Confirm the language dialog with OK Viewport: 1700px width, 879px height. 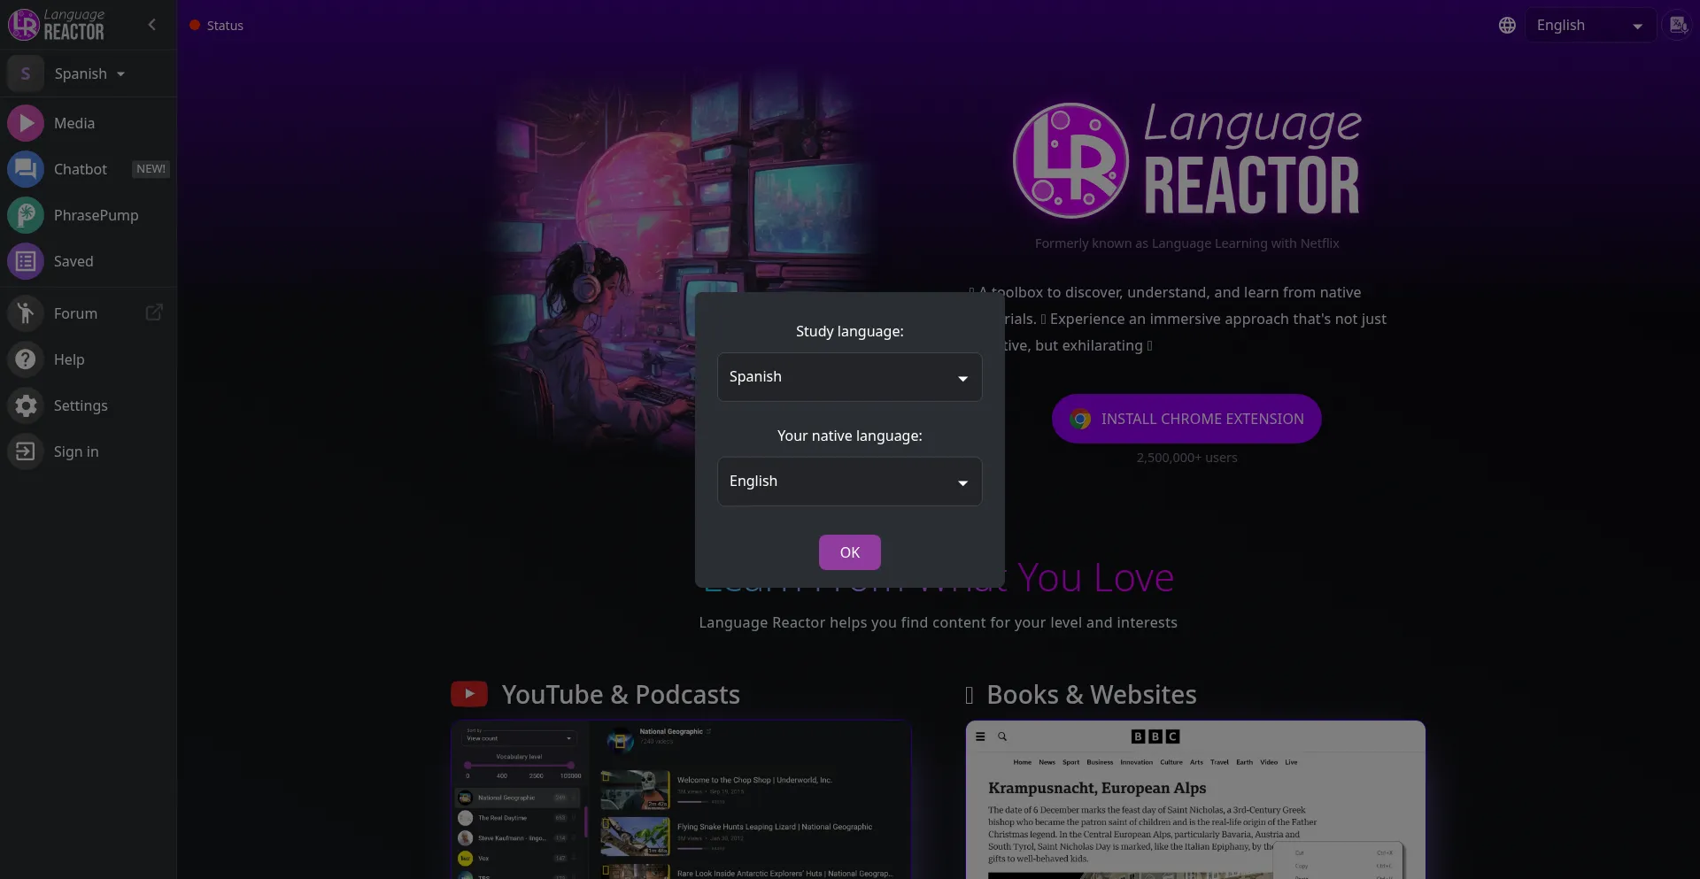849,552
